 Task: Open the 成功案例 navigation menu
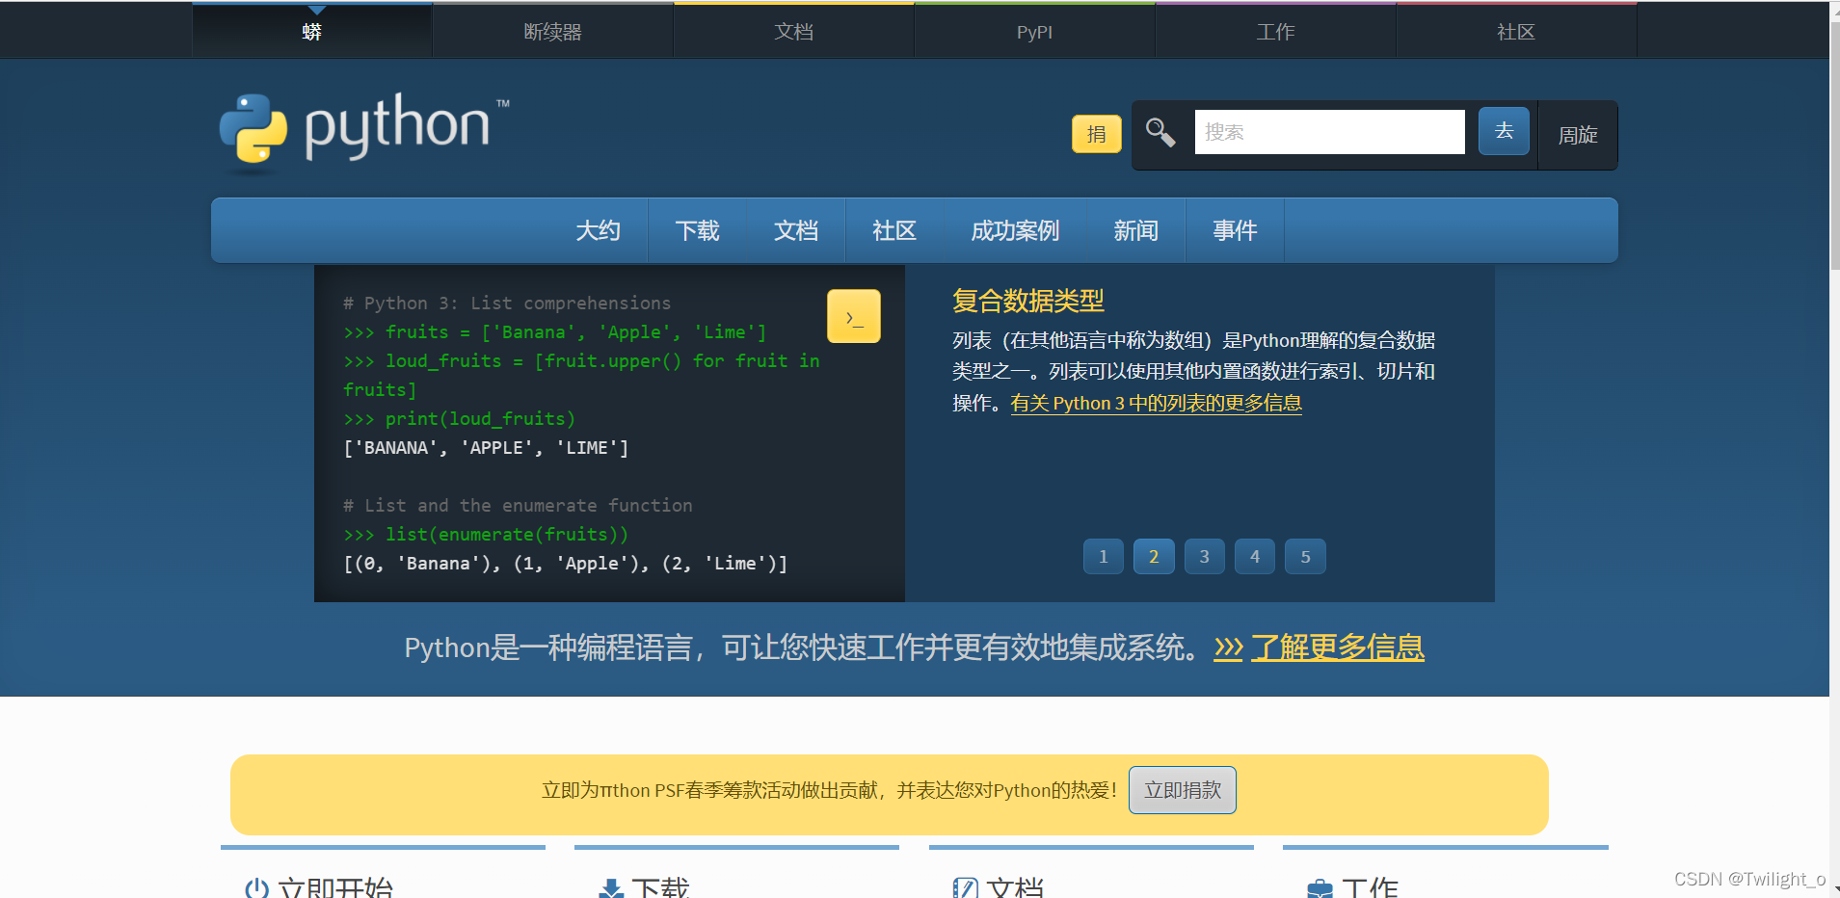click(x=1015, y=230)
